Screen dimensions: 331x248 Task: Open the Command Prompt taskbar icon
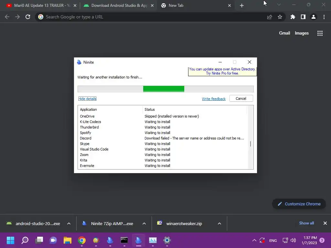124,240
